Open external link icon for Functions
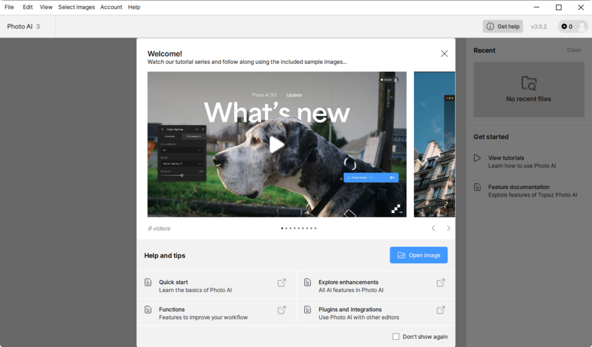 pos(282,310)
